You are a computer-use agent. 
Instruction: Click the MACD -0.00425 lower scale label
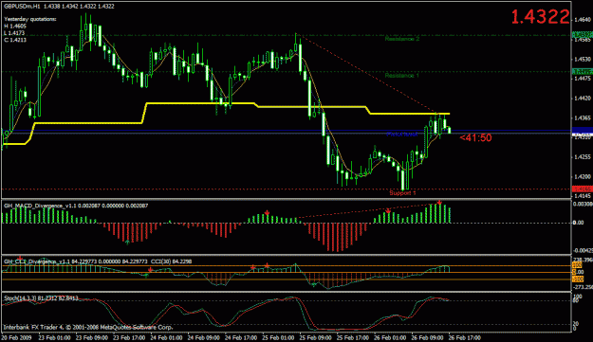point(583,251)
